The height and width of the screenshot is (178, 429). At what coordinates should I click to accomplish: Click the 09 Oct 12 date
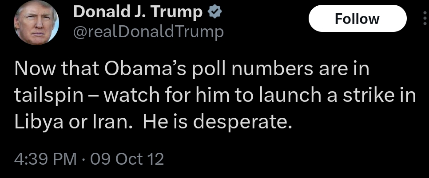click(x=127, y=159)
